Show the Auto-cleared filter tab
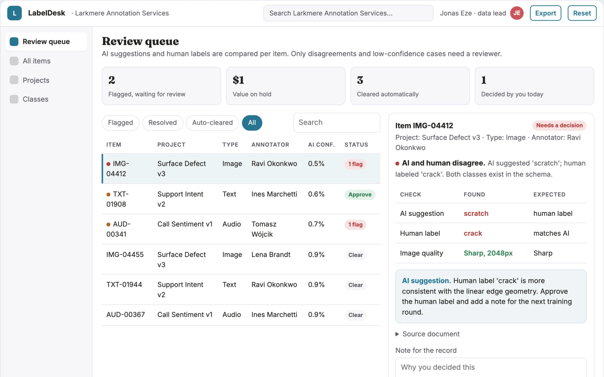The image size is (604, 377). (x=213, y=123)
